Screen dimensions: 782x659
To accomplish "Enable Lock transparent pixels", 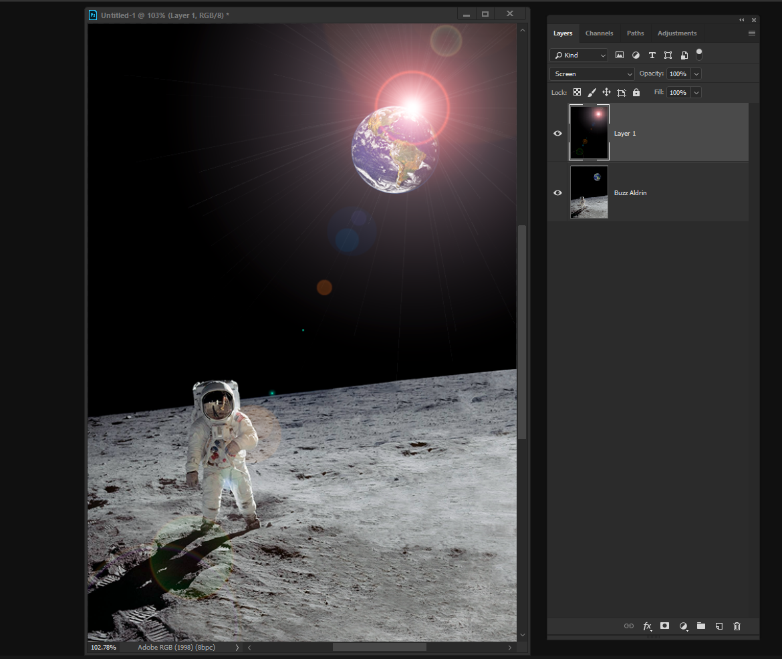I will [577, 92].
